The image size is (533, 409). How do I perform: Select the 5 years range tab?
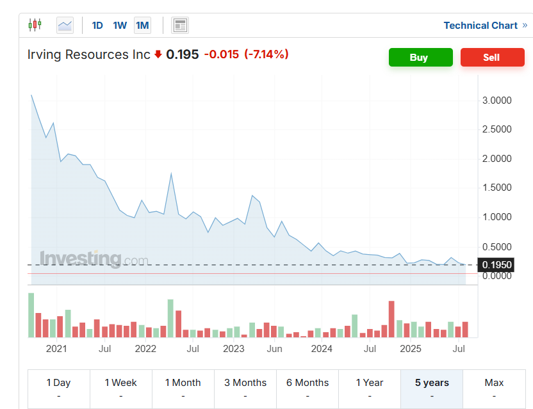(432, 389)
